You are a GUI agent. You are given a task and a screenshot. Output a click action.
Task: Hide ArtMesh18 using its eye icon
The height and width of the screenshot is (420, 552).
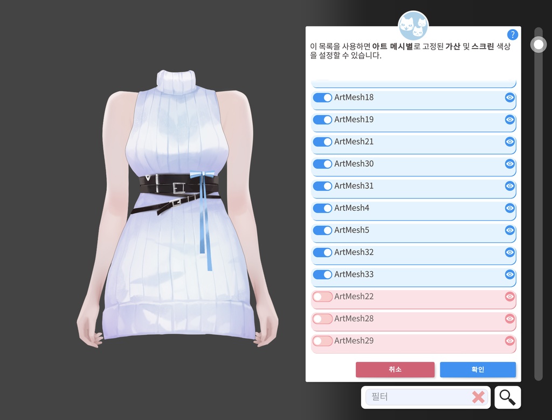click(x=509, y=98)
